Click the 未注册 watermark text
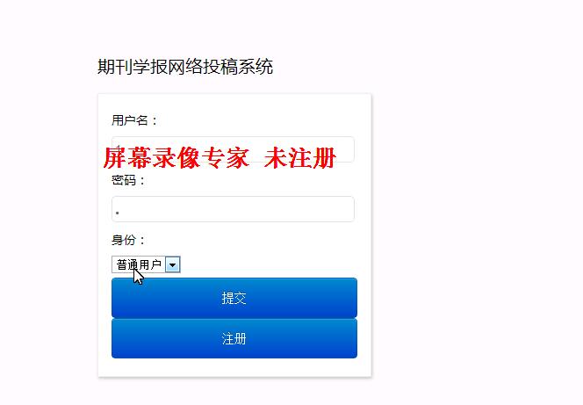This screenshot has height=405, width=583. tap(300, 157)
